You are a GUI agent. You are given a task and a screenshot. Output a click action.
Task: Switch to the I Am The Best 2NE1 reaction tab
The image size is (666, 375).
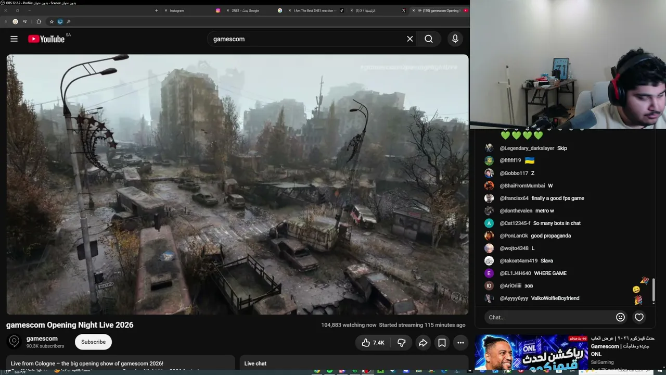coord(316,10)
